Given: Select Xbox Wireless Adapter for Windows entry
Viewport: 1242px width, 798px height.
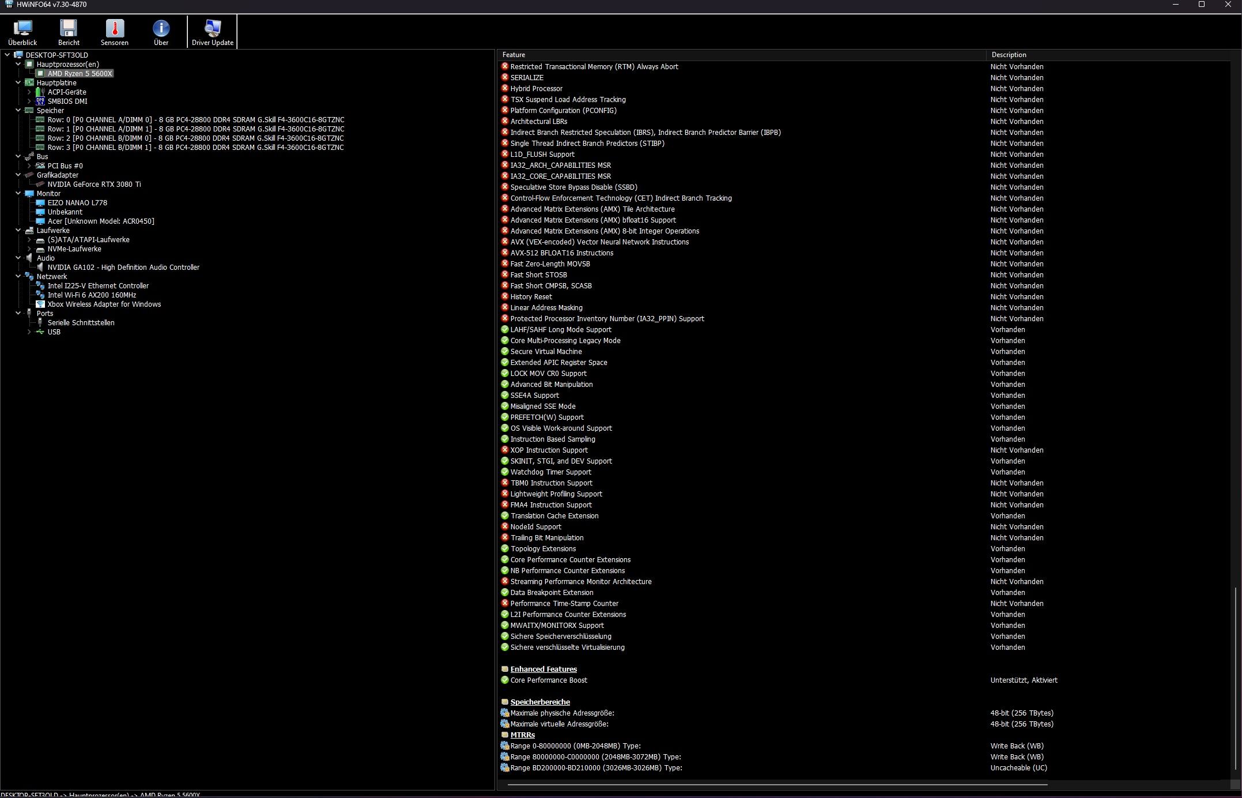Looking at the screenshot, I should coord(104,304).
